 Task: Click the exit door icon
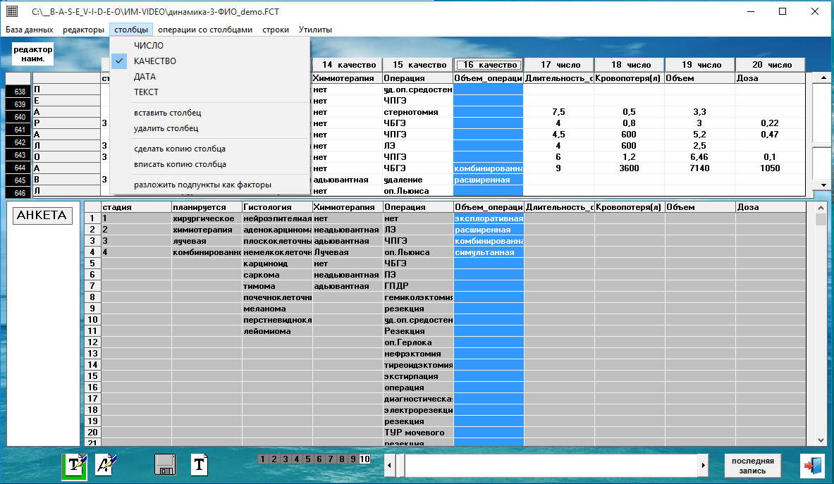click(x=811, y=466)
